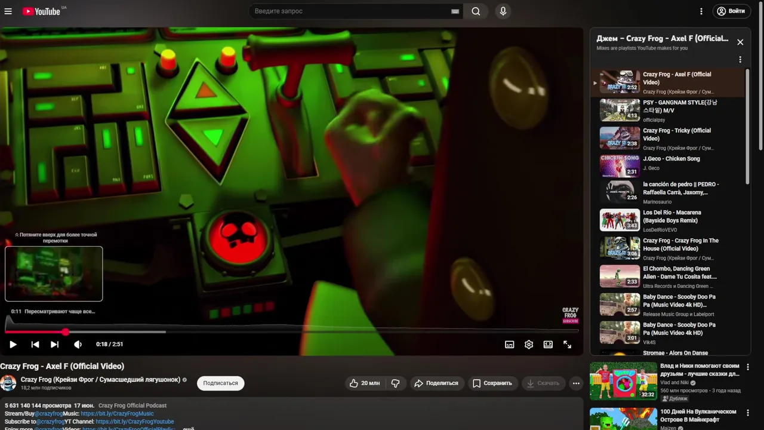Click the Crazy Frog - Axel F video title
The image size is (764, 430).
[62, 367]
